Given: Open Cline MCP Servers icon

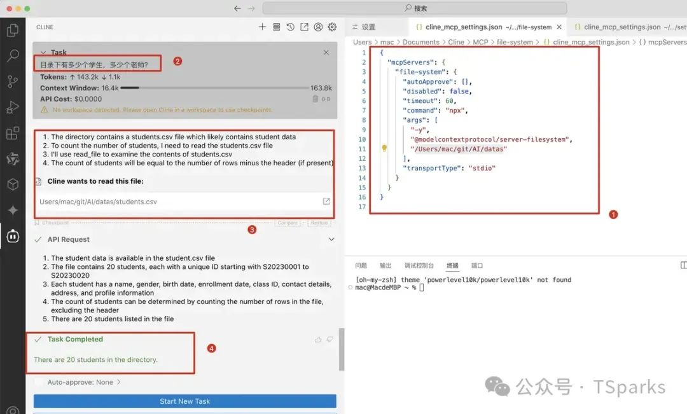Looking at the screenshot, I should (276, 27).
